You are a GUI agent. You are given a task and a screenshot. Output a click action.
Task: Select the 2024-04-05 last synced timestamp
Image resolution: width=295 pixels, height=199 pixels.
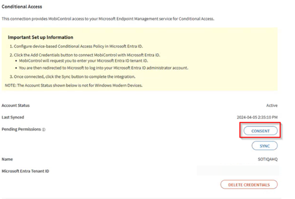257,117
